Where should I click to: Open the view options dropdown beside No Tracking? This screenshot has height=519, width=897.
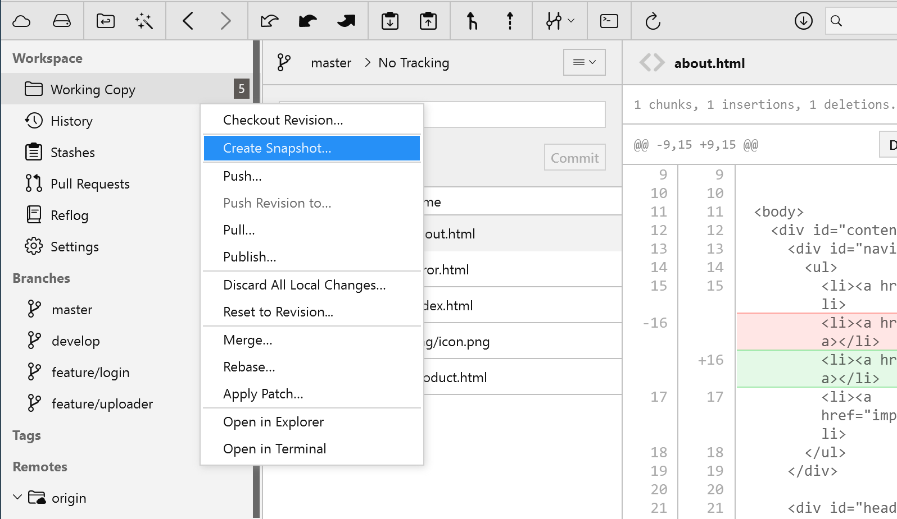[x=584, y=62]
